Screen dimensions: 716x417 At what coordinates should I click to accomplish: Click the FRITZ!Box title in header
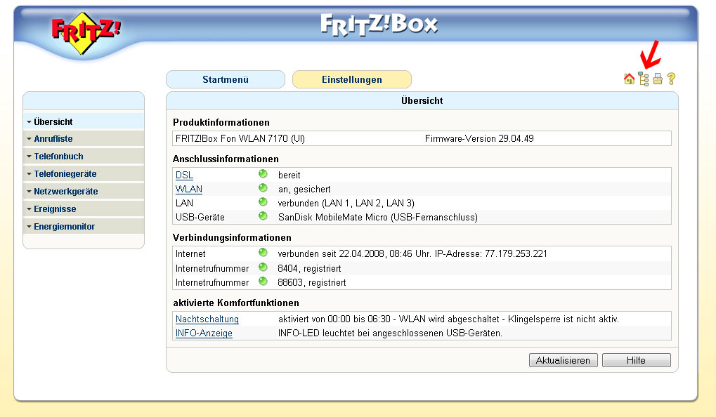[379, 25]
